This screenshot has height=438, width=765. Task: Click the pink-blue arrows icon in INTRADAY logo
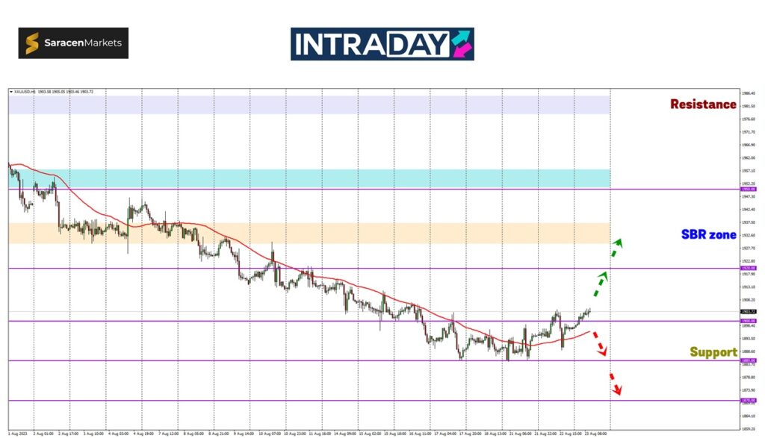pyautogui.click(x=461, y=44)
